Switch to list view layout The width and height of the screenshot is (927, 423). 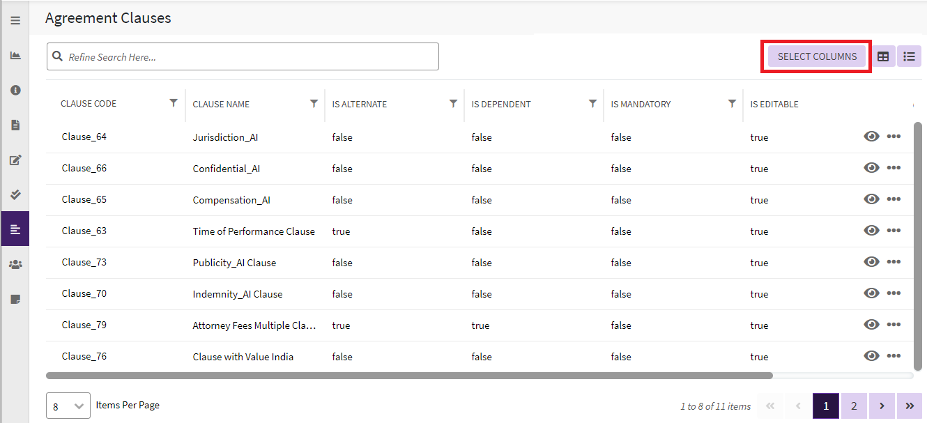tap(909, 56)
